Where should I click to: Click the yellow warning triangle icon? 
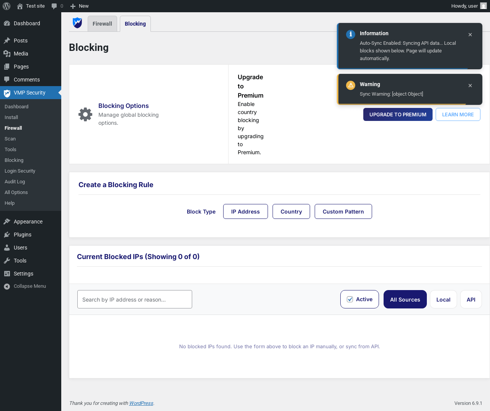(x=351, y=85)
